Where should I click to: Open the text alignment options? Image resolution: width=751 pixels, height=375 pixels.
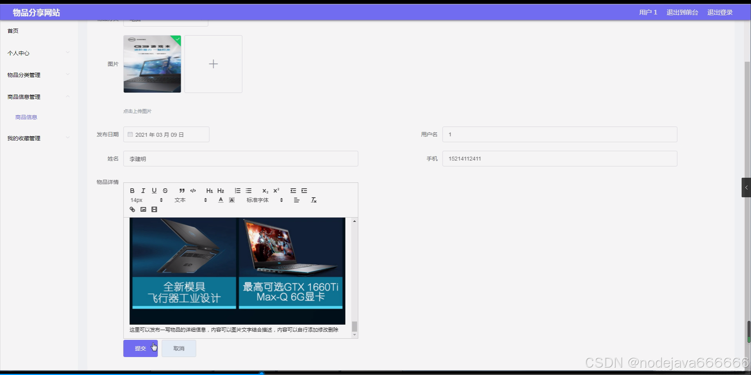296,200
